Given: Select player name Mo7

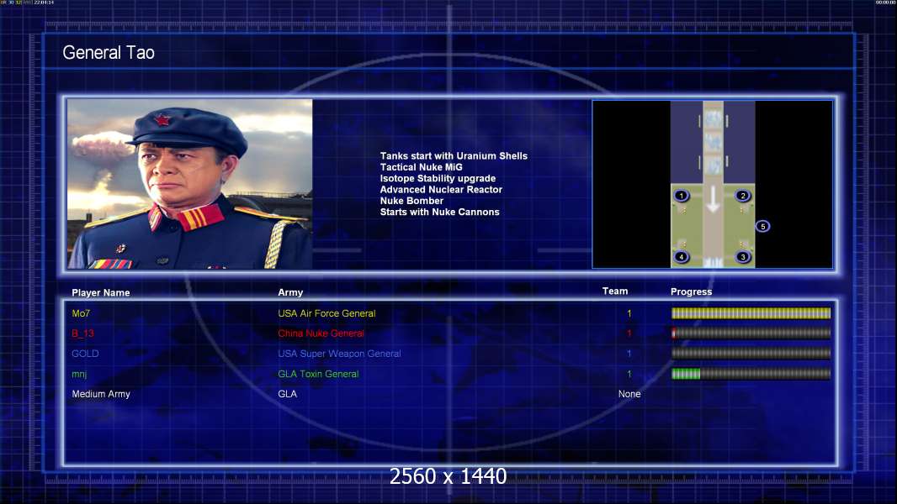Looking at the screenshot, I should point(81,313).
